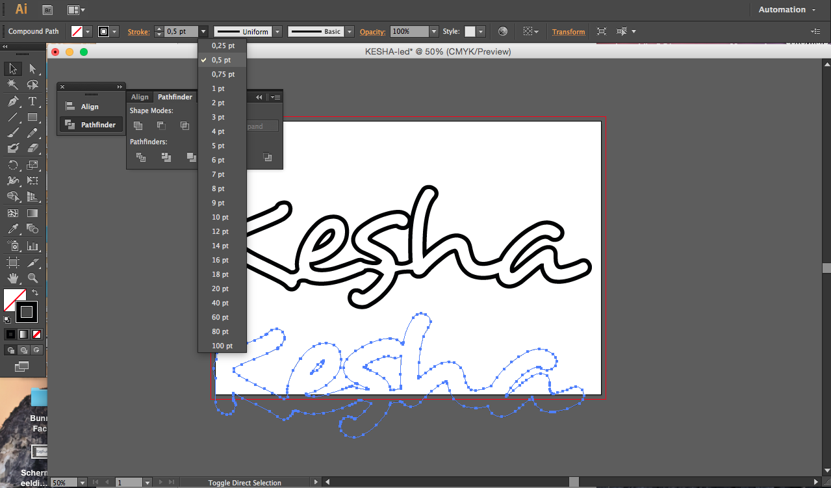This screenshot has width=831, height=488.
Task: Select the Blend tool
Action: pos(32,229)
